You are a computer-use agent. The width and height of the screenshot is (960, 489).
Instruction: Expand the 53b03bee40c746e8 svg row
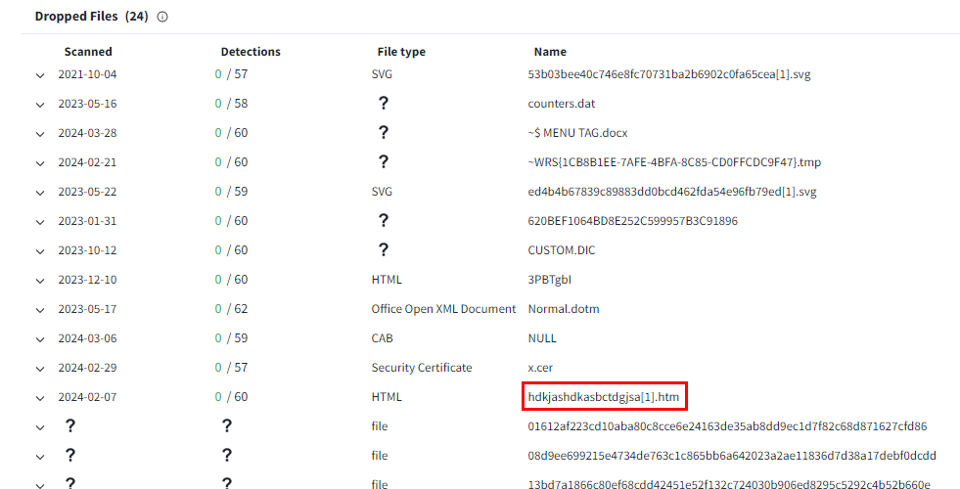[40, 75]
